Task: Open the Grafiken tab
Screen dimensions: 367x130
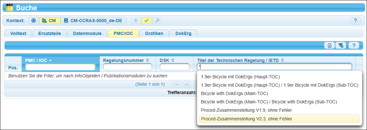Action: (154, 33)
